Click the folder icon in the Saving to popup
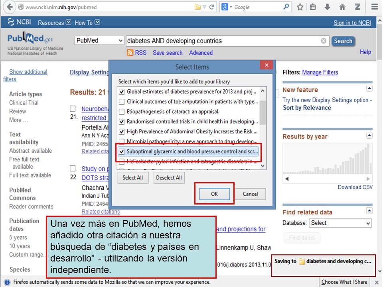 [302, 261]
